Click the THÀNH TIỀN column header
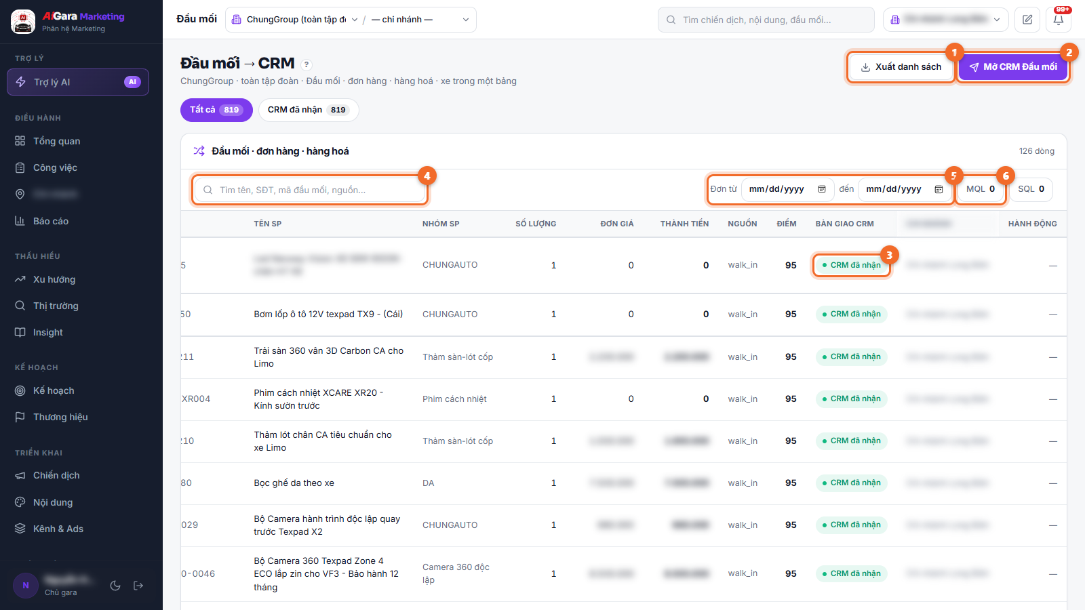 [684, 224]
